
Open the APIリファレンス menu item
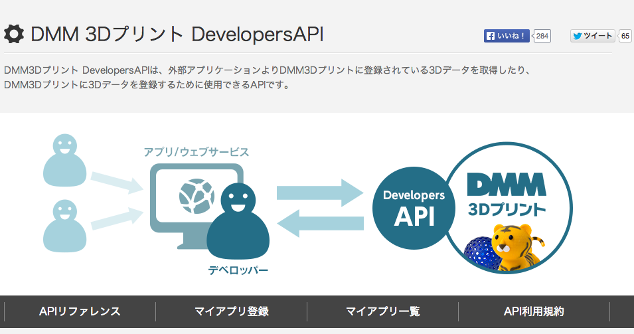point(80,311)
